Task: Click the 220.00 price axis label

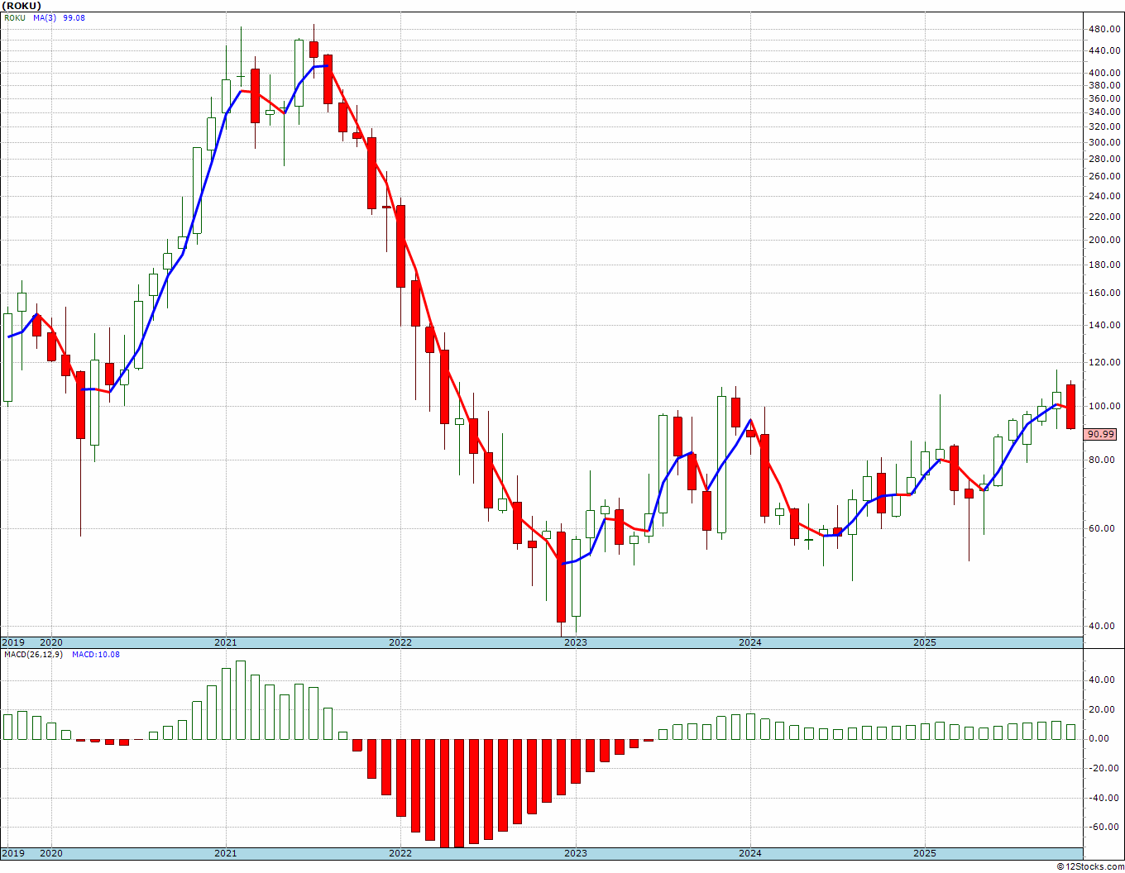Action: [x=1106, y=217]
